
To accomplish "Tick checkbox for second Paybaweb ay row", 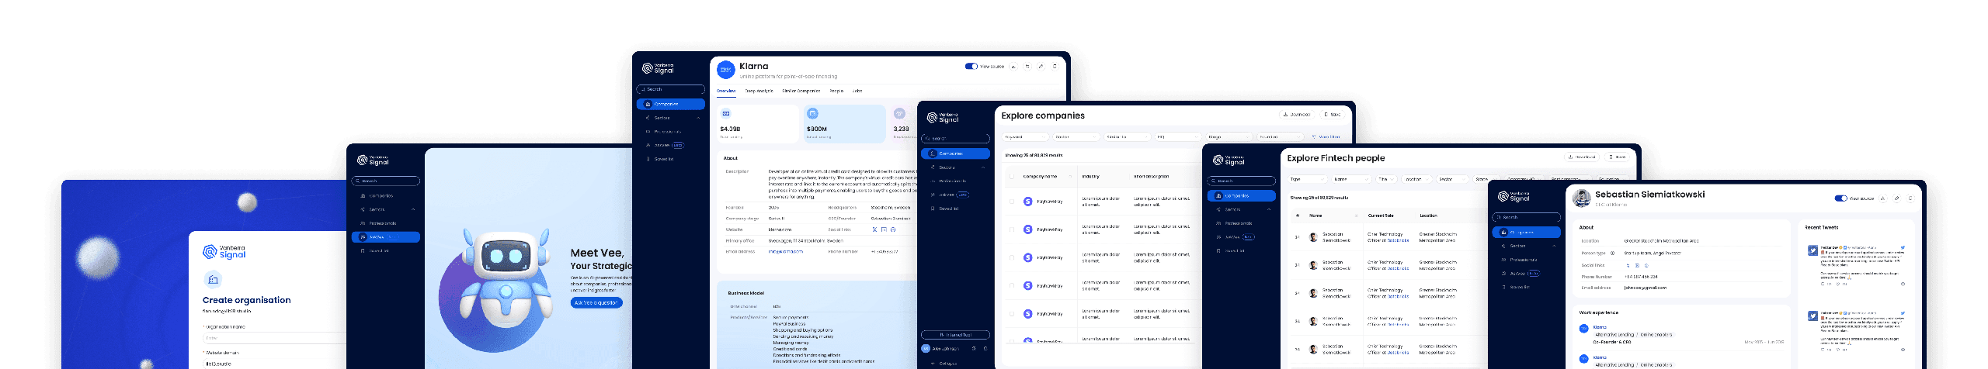I will click(1011, 229).
